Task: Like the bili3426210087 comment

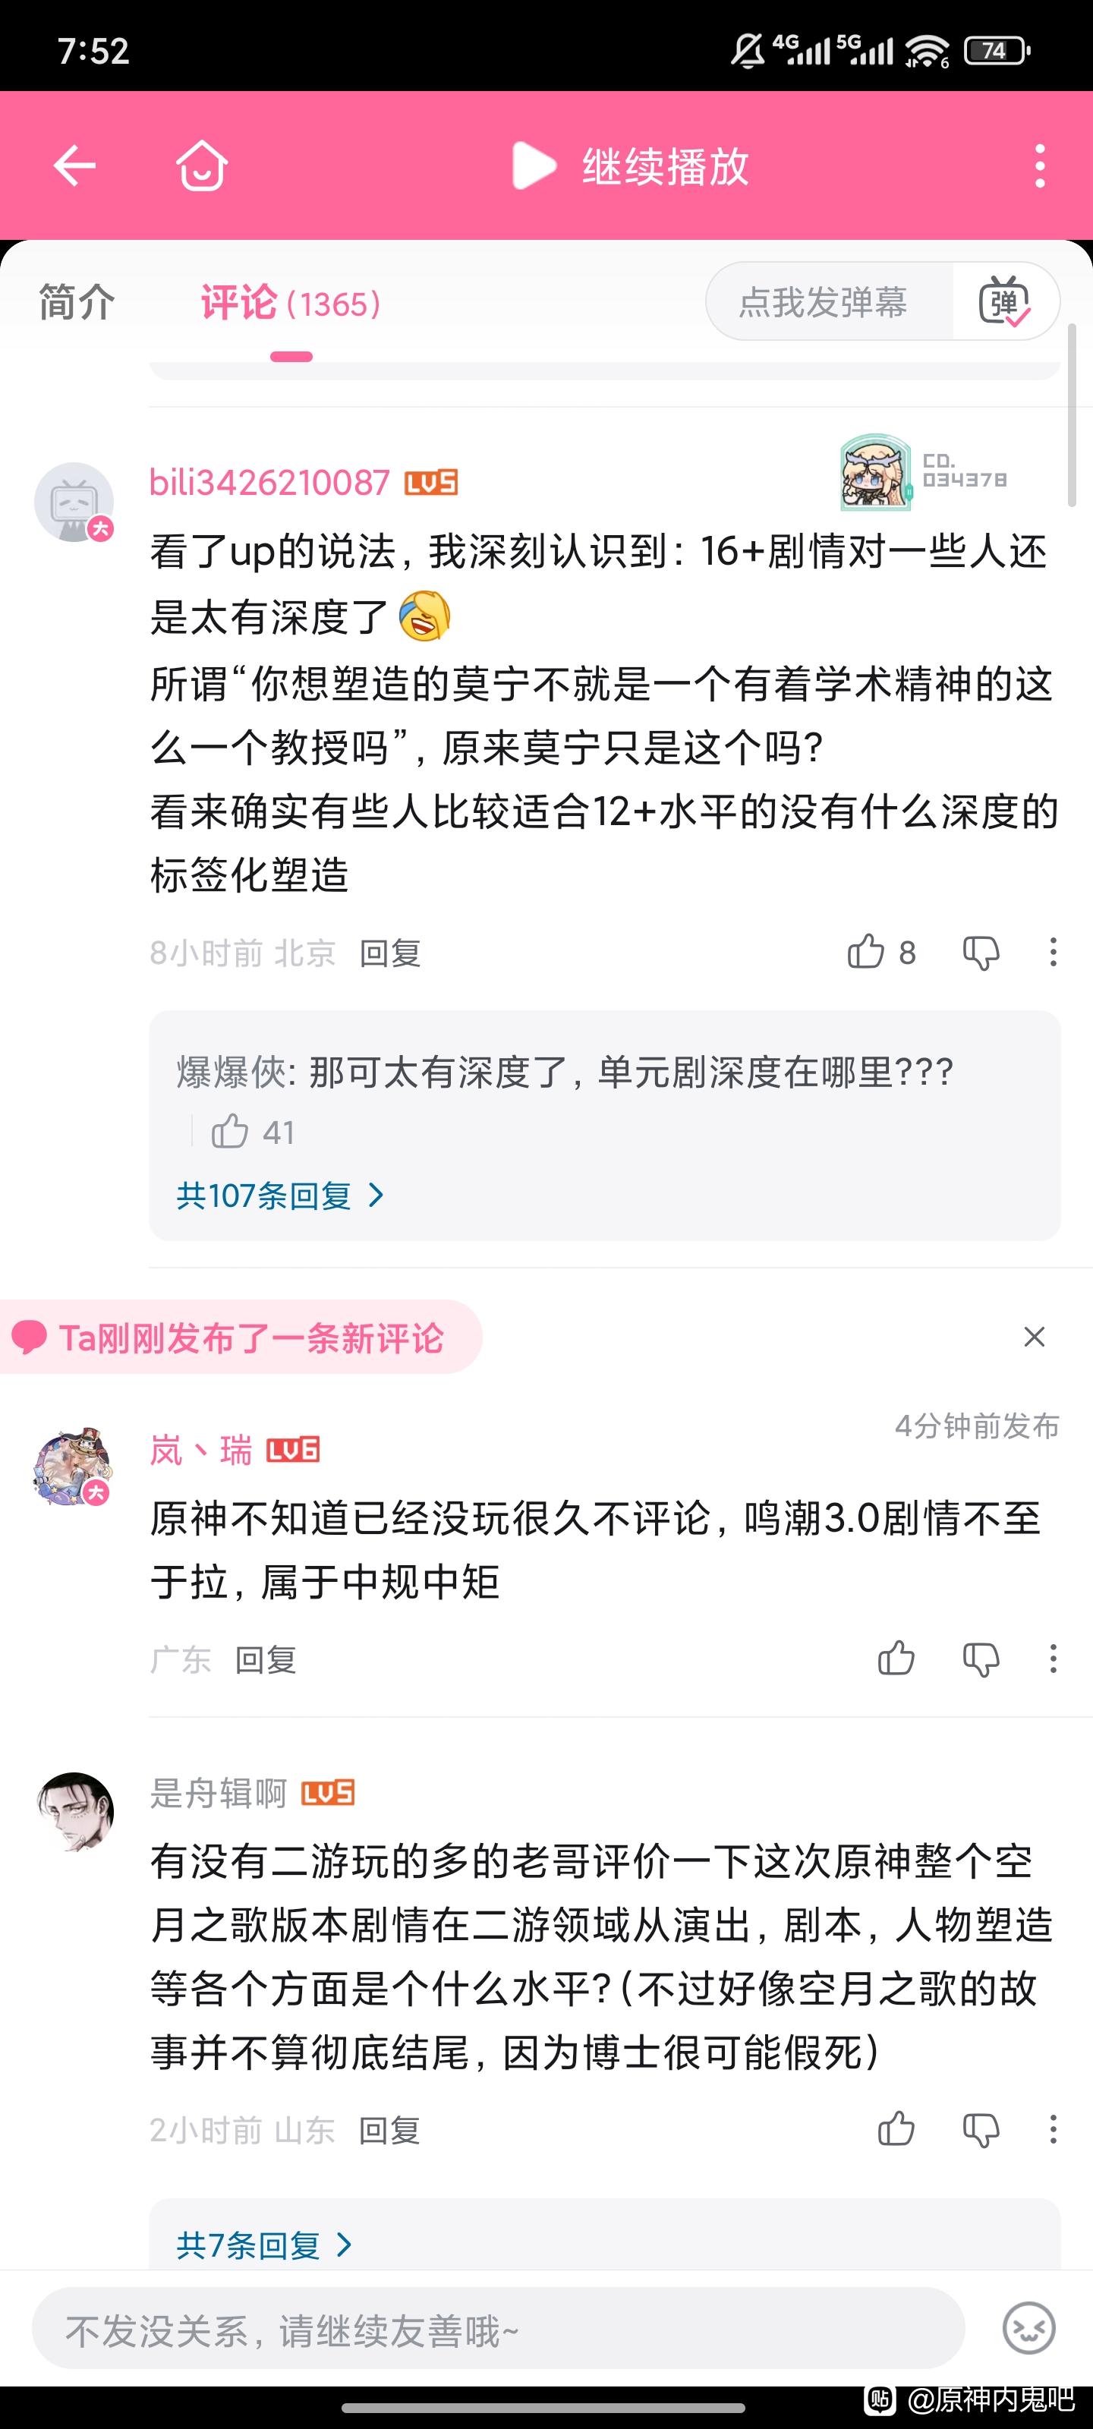Action: 866,953
